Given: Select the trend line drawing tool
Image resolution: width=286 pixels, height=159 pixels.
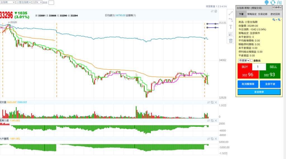Looking at the screenshot, I should point(231,13).
